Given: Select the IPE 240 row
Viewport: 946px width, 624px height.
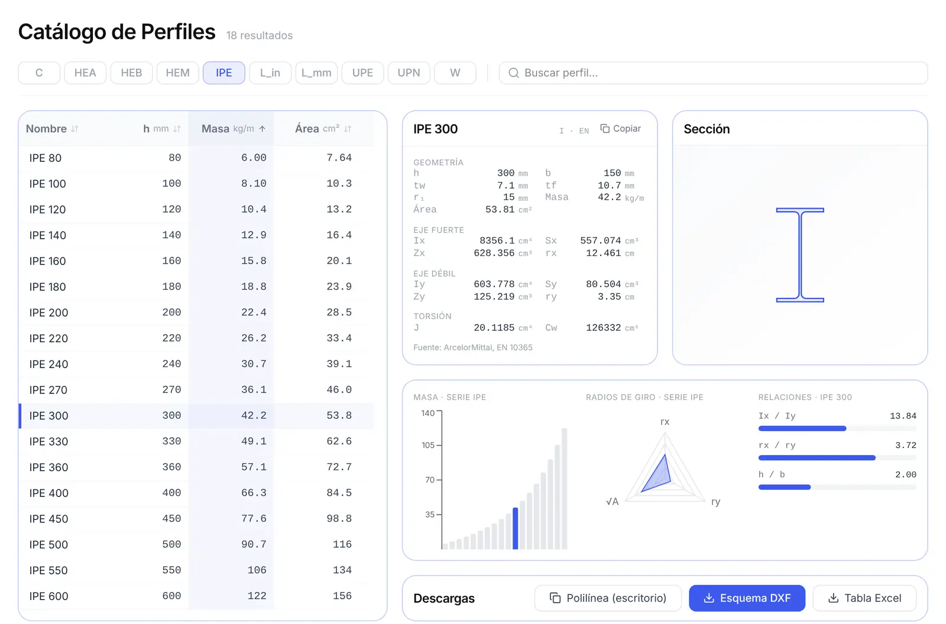Looking at the screenshot, I should tap(196, 364).
